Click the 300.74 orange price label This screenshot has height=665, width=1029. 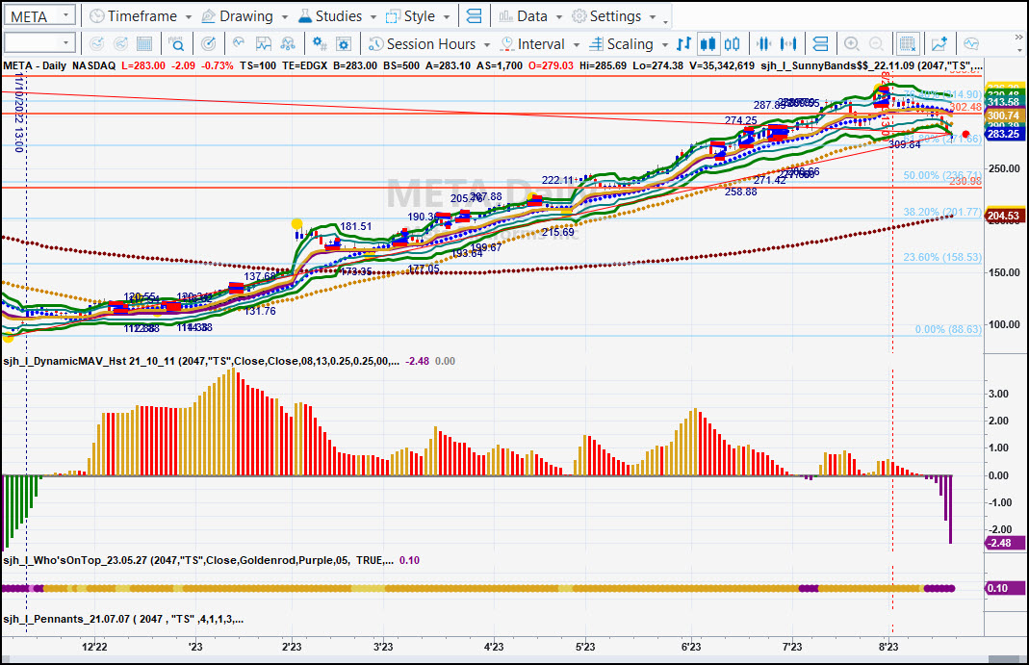(x=1005, y=115)
